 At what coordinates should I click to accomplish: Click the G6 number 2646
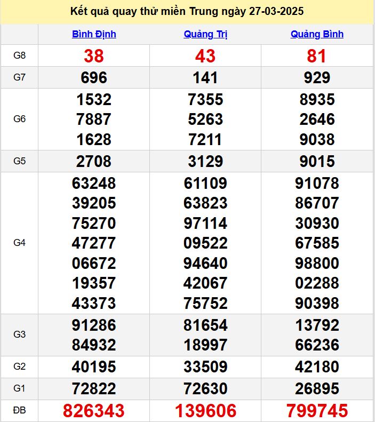tap(317, 119)
